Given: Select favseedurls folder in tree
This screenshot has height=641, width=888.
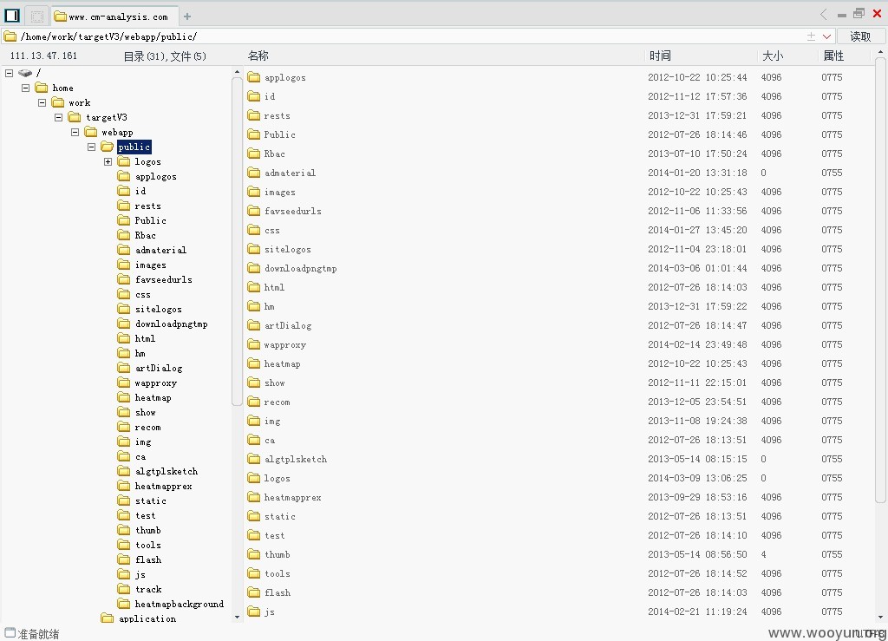Looking at the screenshot, I should [x=164, y=279].
